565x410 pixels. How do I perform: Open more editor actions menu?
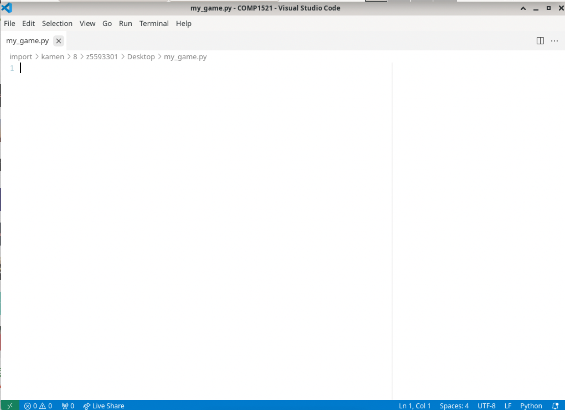tap(555, 41)
